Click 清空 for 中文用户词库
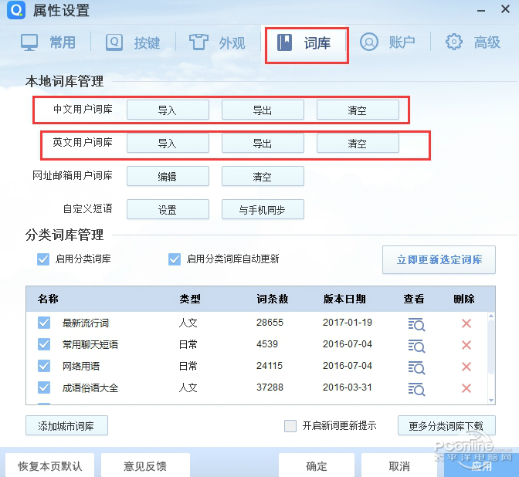Image resolution: width=519 pixels, height=477 pixels. [x=358, y=110]
